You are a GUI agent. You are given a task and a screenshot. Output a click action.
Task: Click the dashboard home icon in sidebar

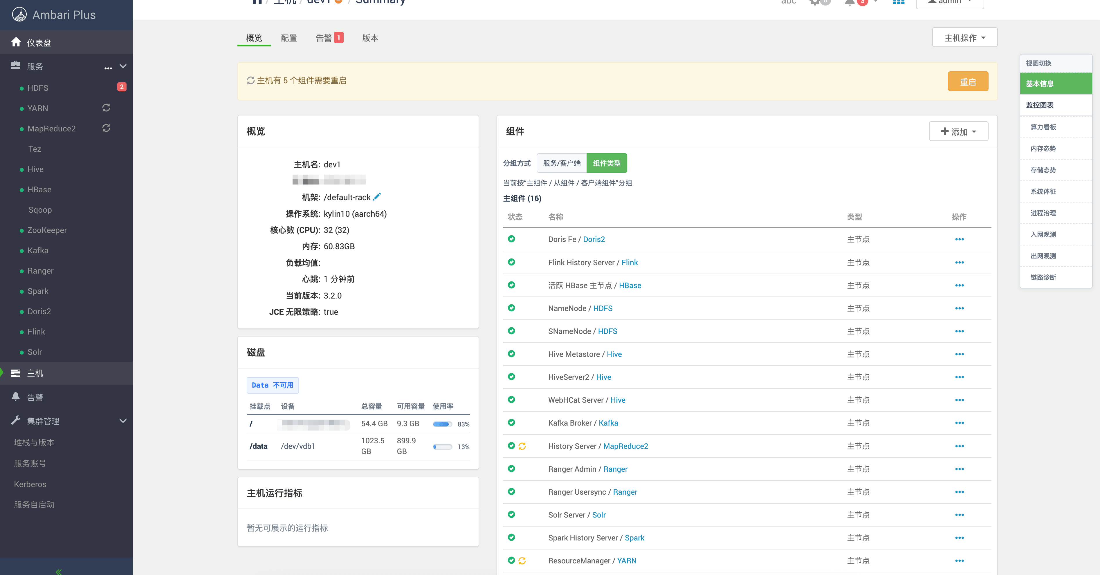[x=16, y=42]
